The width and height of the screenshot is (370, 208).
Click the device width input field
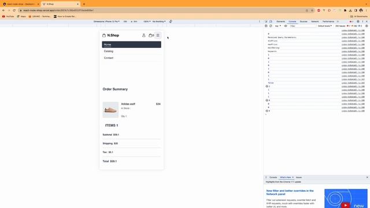pyautogui.click(x=125, y=21)
